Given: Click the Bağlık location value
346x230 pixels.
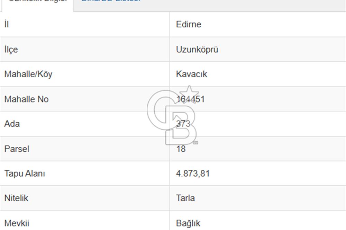Looking at the screenshot, I should (x=188, y=223).
